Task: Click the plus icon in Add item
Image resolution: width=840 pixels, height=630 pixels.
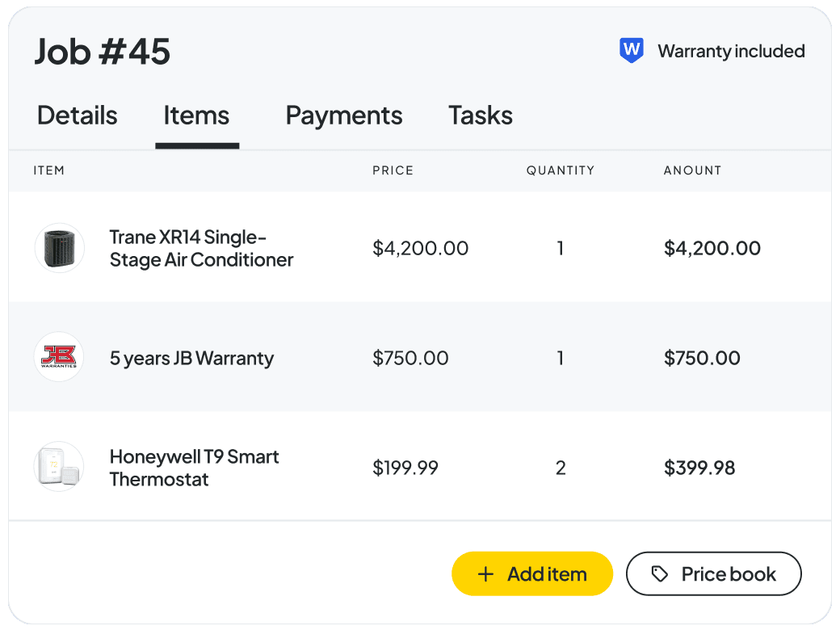Action: pos(485,574)
